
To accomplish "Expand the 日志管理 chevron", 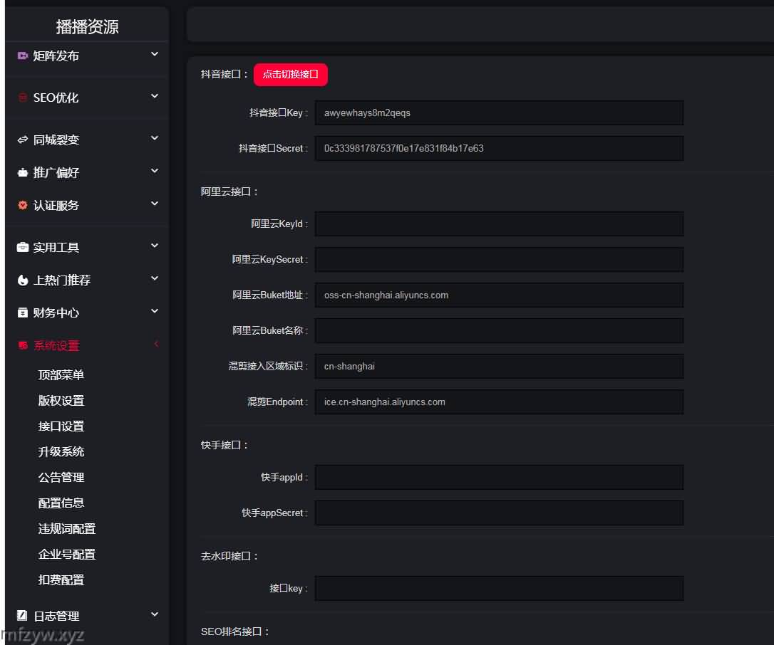I will [155, 614].
